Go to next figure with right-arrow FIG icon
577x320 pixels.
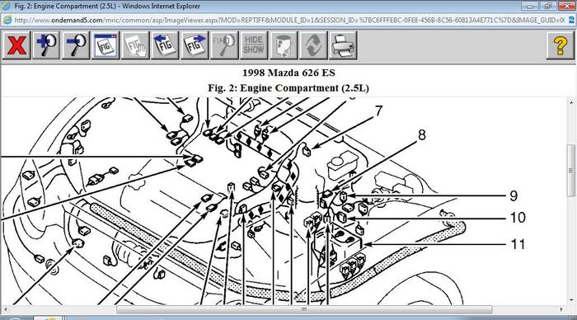(195, 45)
